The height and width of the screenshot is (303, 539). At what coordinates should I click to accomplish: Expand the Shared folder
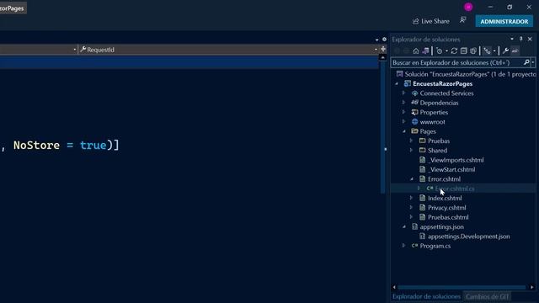(x=411, y=151)
